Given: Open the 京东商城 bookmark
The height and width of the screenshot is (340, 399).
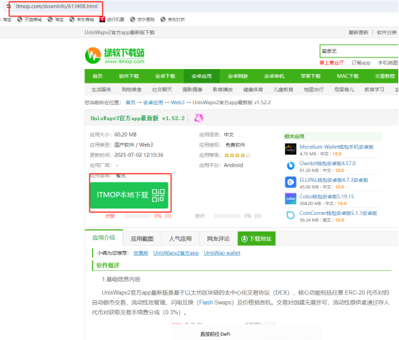Looking at the screenshot, I should point(81,19).
